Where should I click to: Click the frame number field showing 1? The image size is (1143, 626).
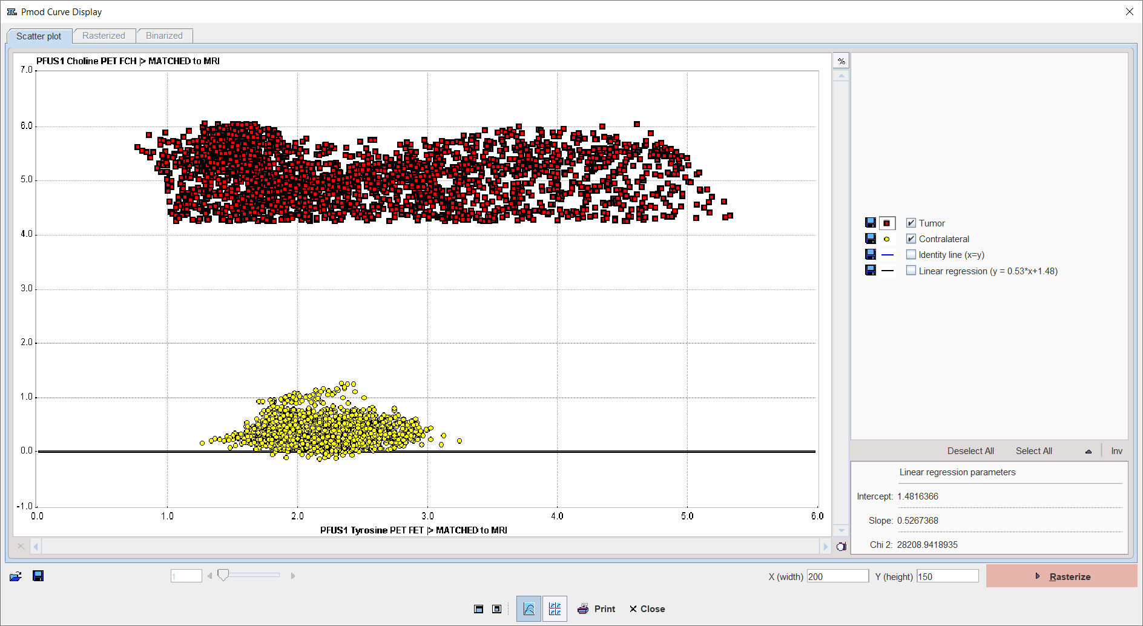pyautogui.click(x=186, y=576)
